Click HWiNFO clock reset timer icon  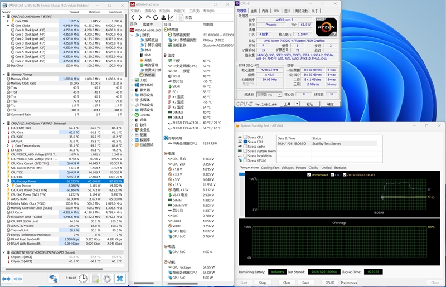tap(83, 279)
